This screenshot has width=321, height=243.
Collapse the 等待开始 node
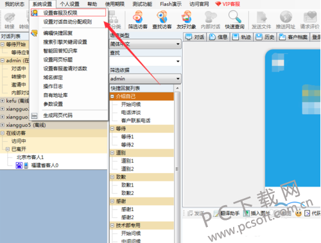3,44
